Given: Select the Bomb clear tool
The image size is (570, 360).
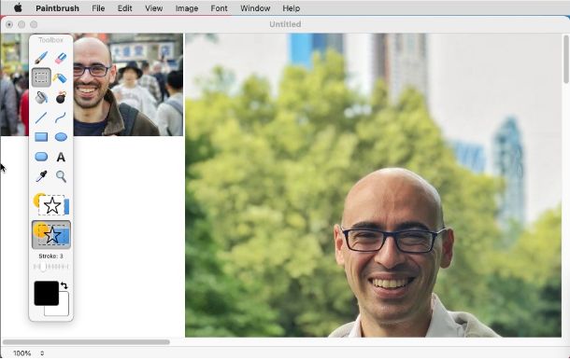Looking at the screenshot, I should click(x=61, y=97).
